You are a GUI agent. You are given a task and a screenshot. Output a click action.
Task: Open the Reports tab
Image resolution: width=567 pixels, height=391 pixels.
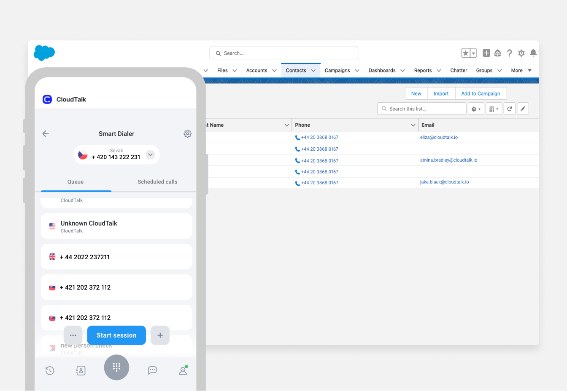coord(423,70)
